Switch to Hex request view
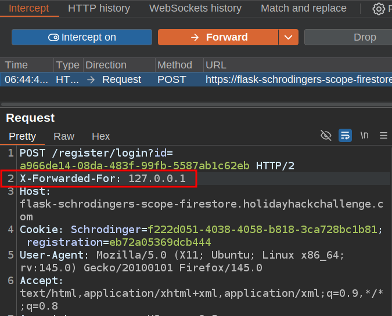392x316 pixels. click(x=100, y=136)
